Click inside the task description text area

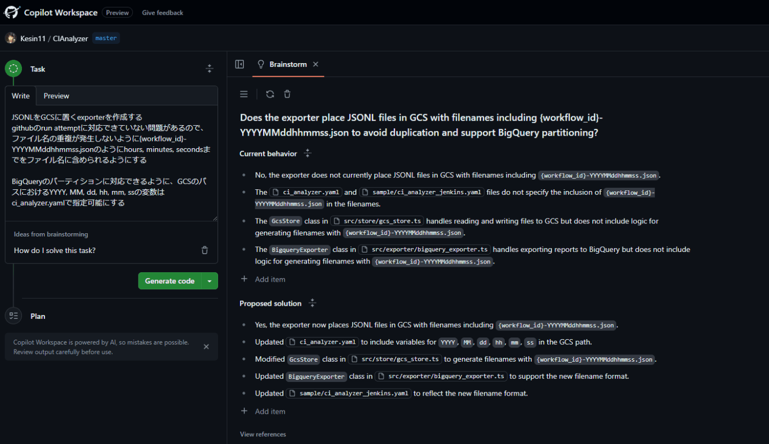pyautogui.click(x=112, y=163)
